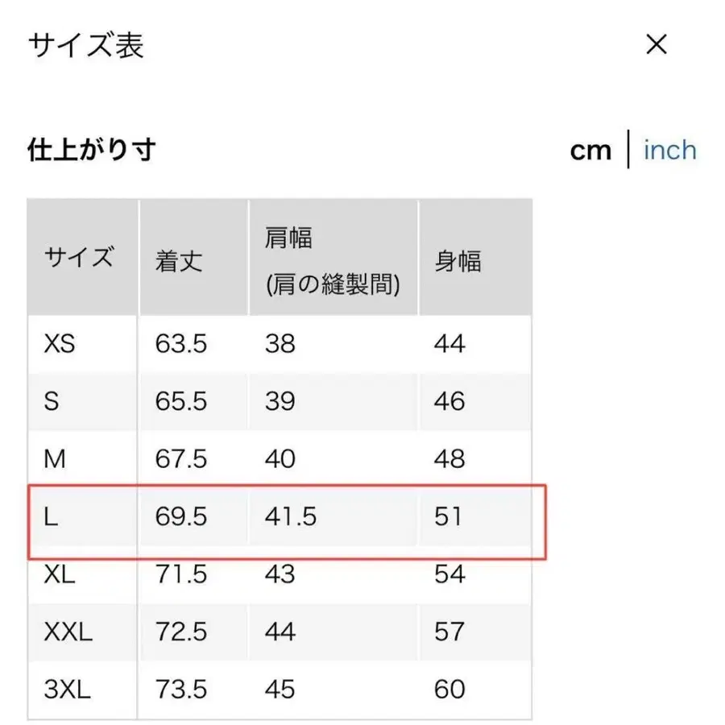Click the 73.5 length value for 3XL

[x=178, y=690]
